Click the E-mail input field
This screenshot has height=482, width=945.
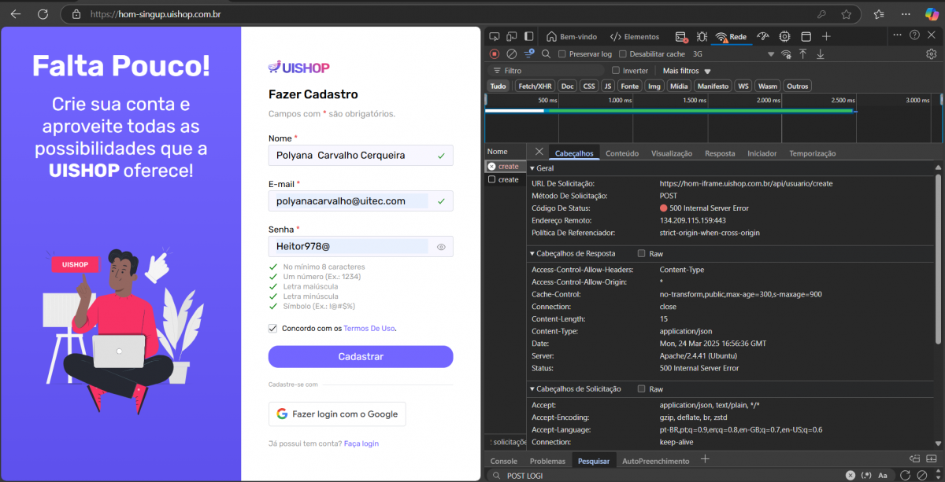point(350,201)
